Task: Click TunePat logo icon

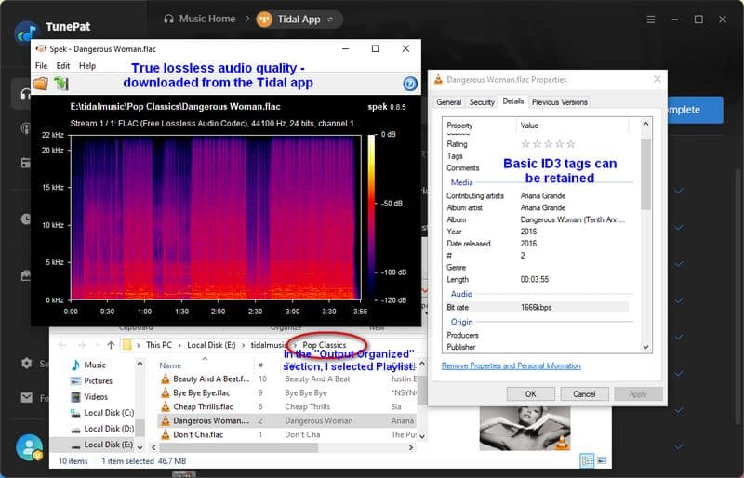Action: point(26,33)
